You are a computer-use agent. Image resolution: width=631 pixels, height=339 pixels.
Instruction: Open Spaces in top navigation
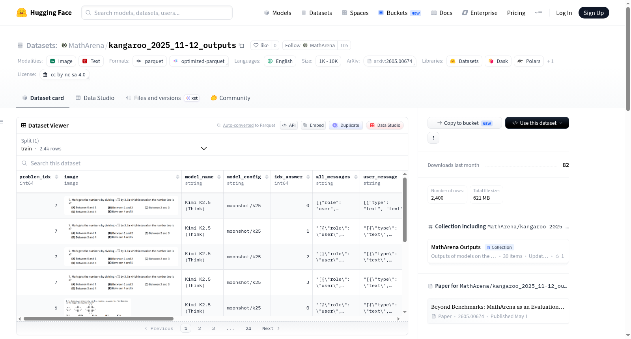355,13
